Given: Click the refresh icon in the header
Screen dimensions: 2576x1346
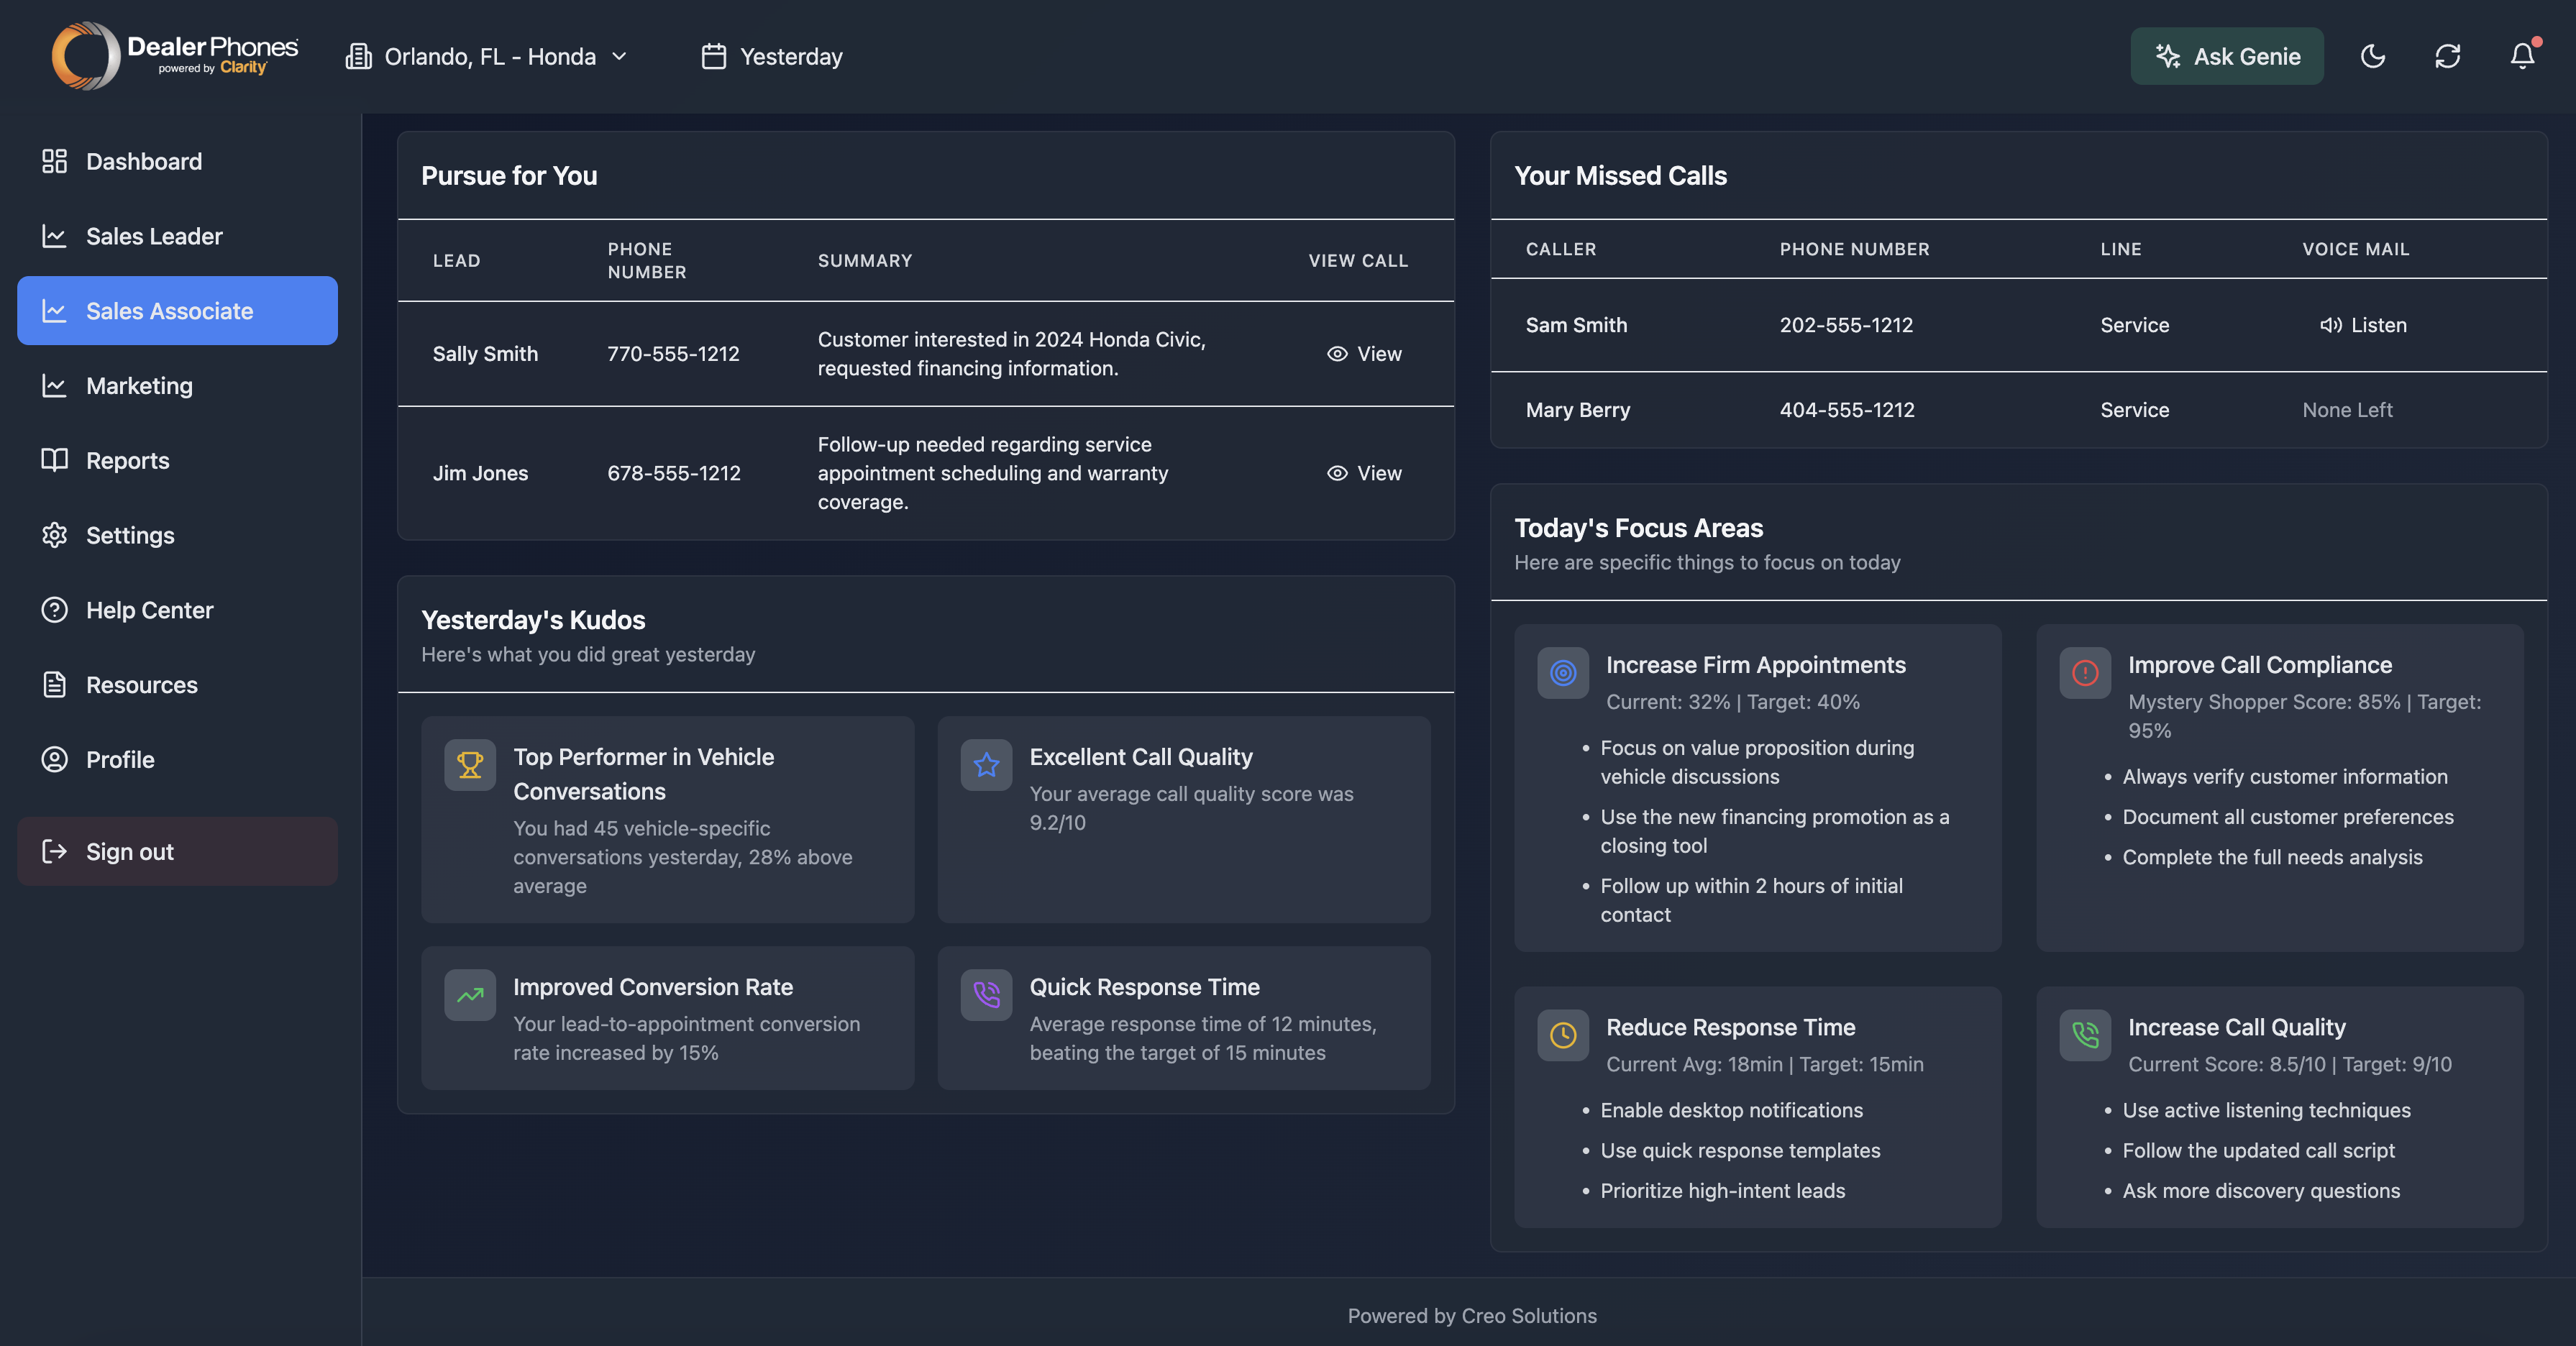Looking at the screenshot, I should click(x=2447, y=56).
